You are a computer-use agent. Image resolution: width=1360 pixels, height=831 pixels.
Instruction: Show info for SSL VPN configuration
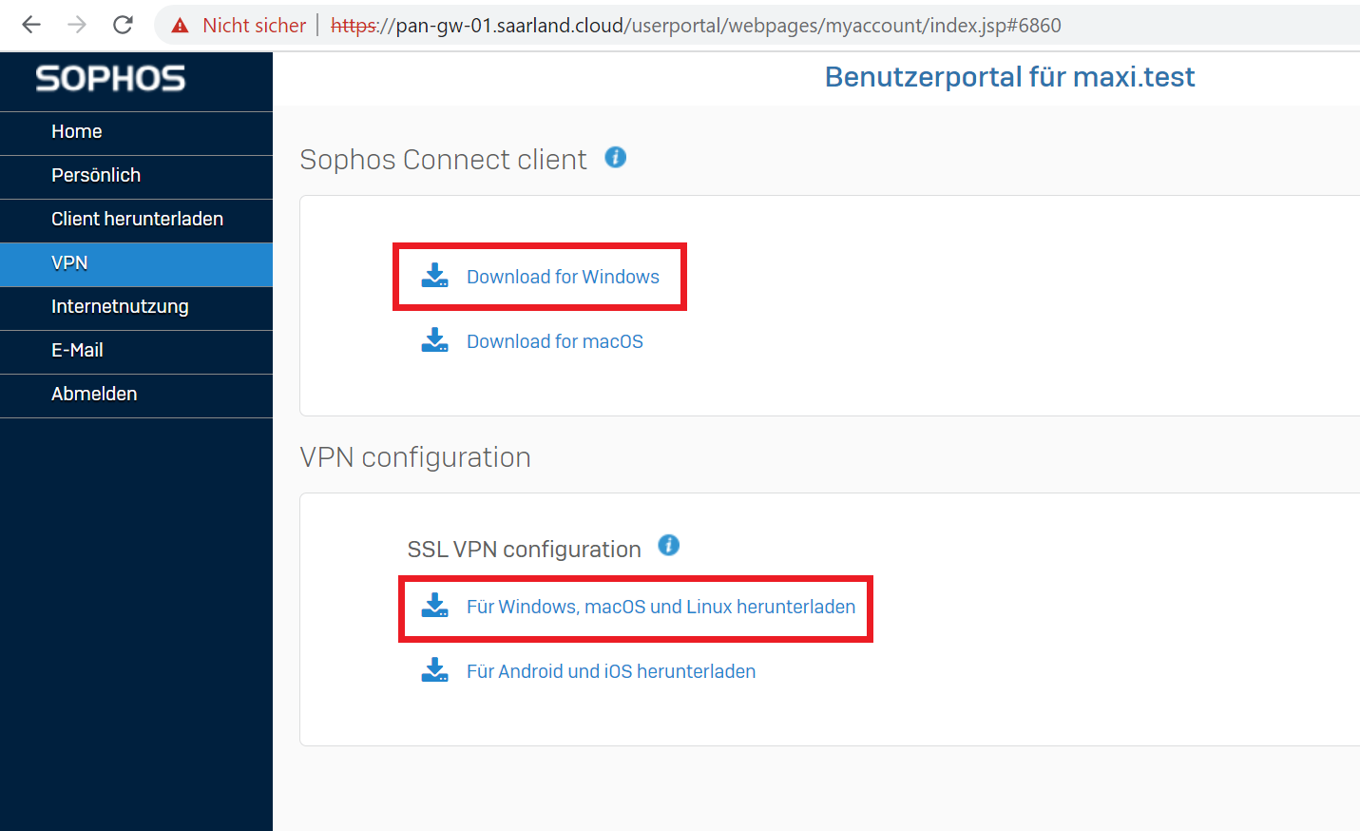click(669, 545)
